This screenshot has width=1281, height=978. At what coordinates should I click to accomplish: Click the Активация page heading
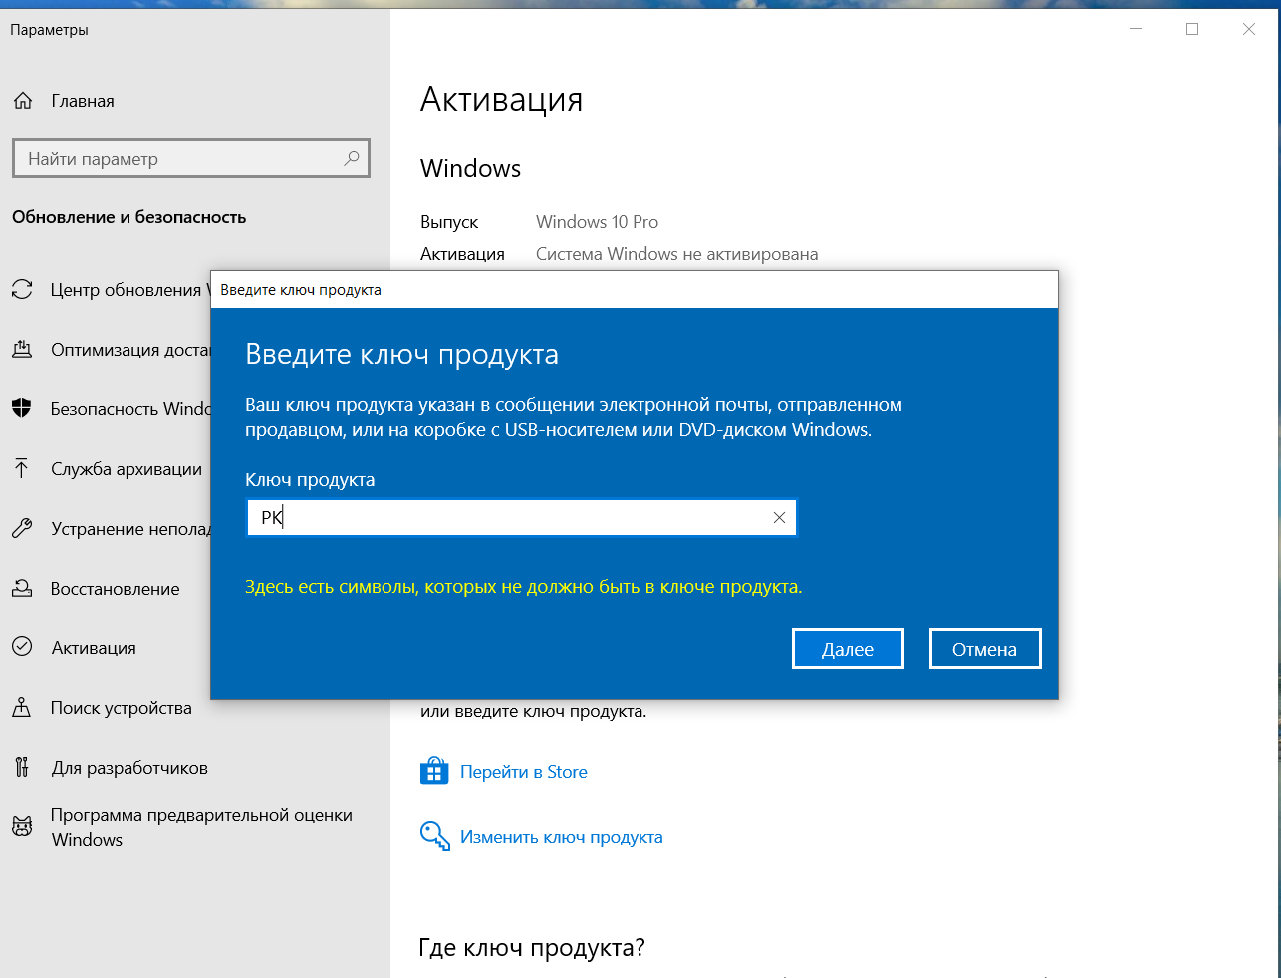click(x=502, y=99)
